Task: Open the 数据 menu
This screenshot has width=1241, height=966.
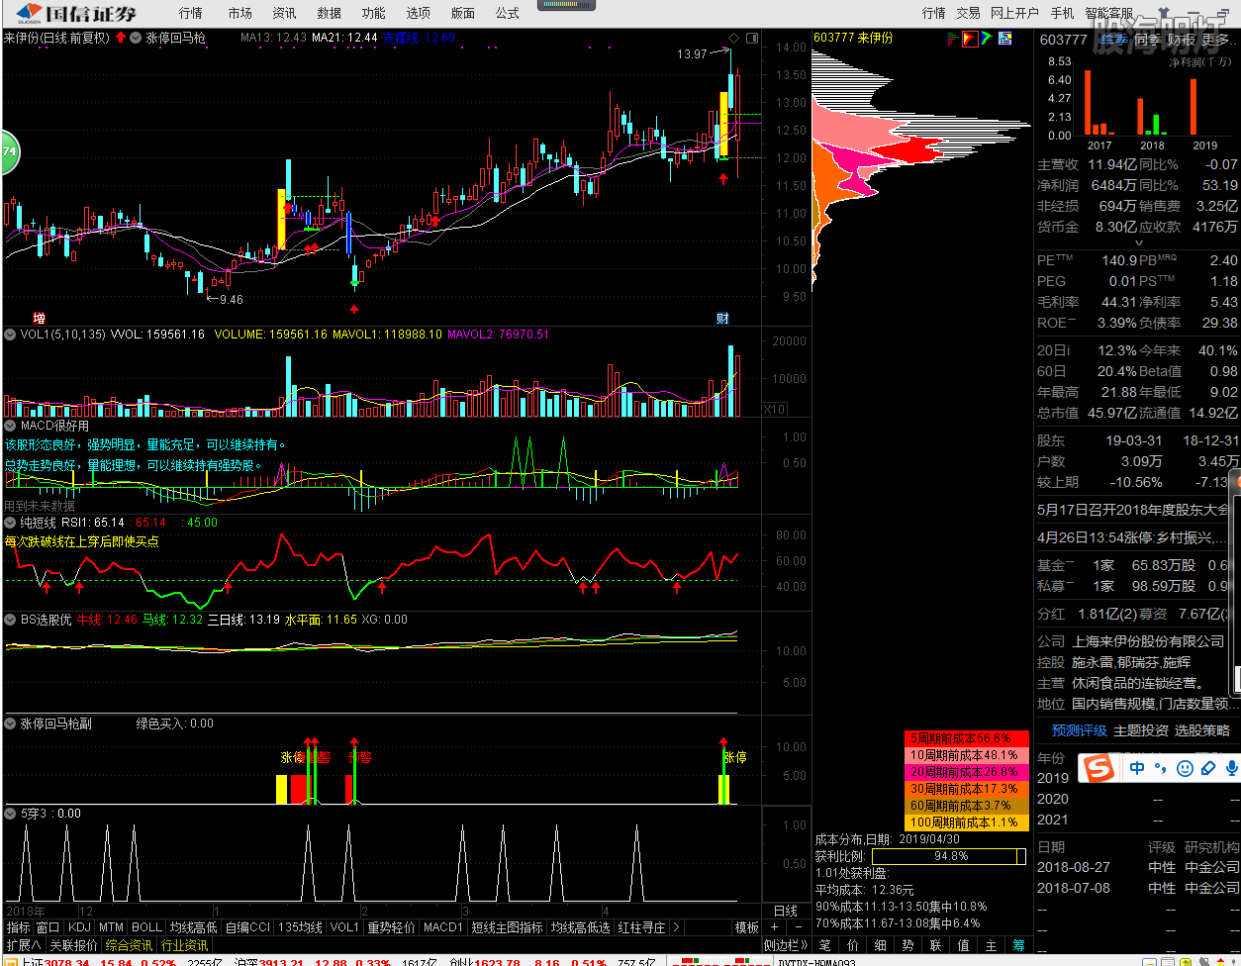Action: [x=329, y=13]
